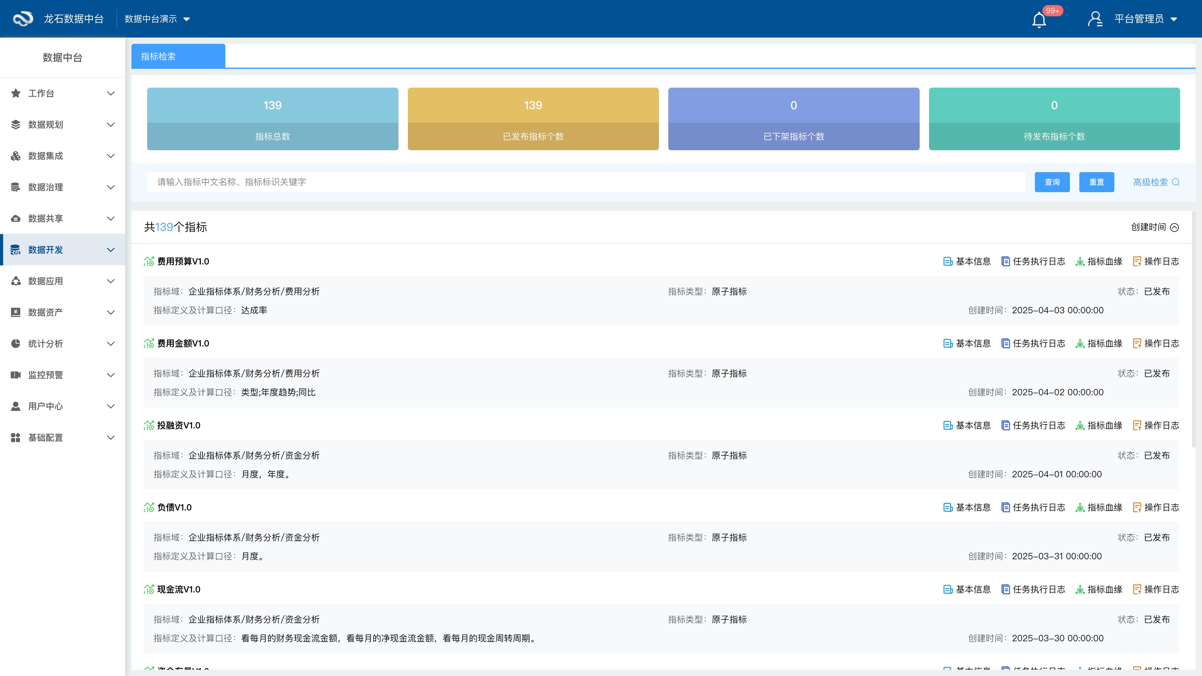Click the 现金流V1.0 indicator icon

[149, 589]
